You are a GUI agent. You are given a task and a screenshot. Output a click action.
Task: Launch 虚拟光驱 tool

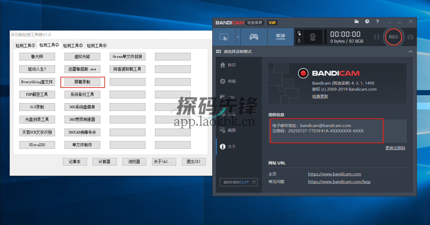(x=82, y=57)
